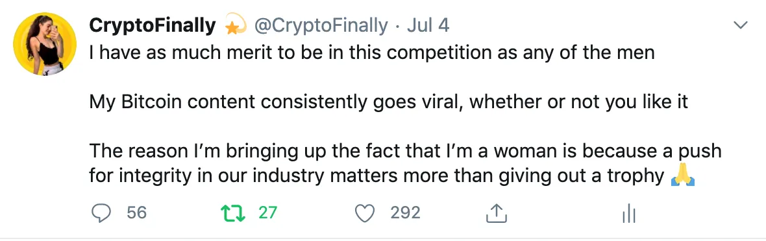View tweet activity bar chart icon
The width and height of the screenshot is (766, 241).
point(629,213)
